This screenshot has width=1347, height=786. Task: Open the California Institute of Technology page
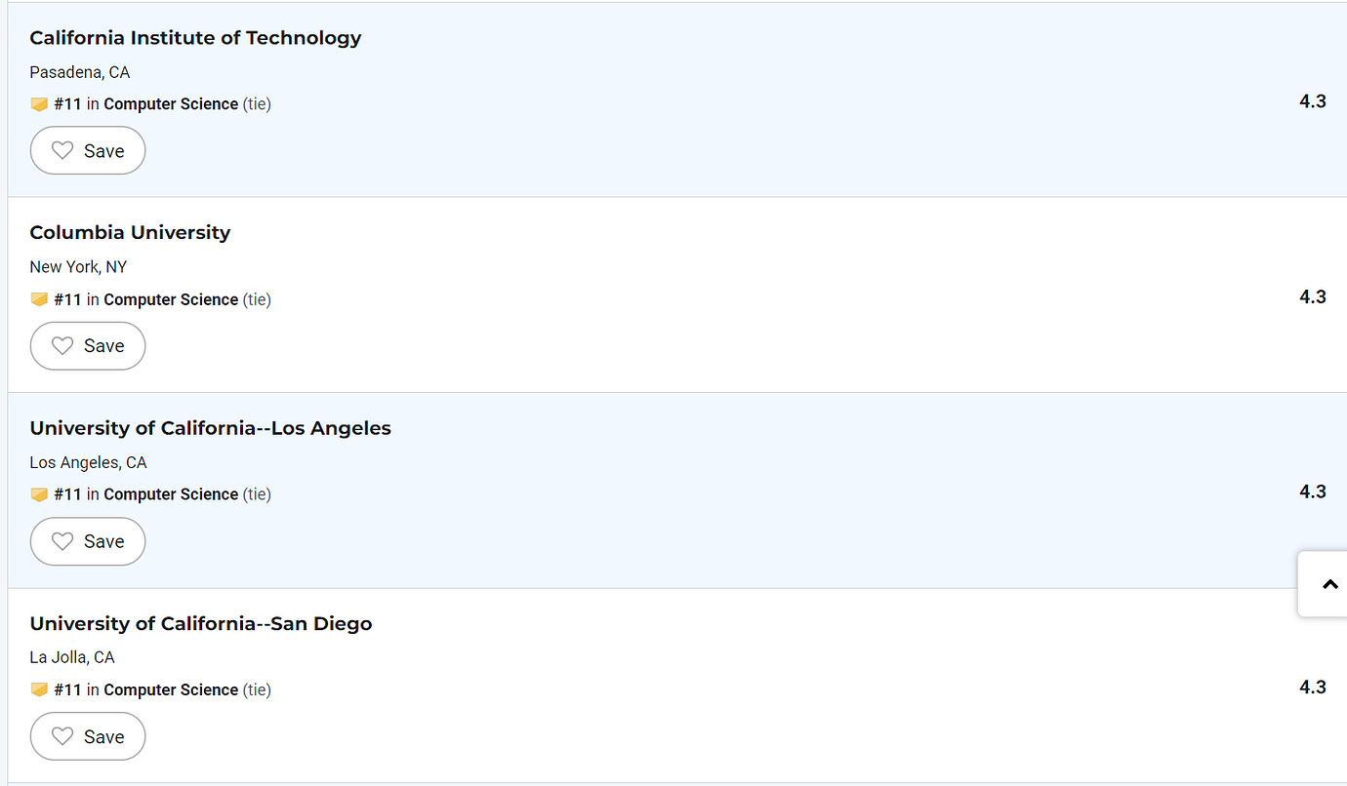tap(195, 37)
